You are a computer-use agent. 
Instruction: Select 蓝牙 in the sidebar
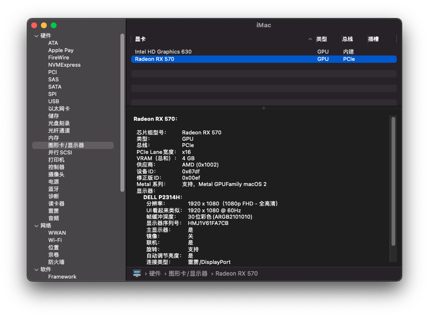[x=53, y=189]
